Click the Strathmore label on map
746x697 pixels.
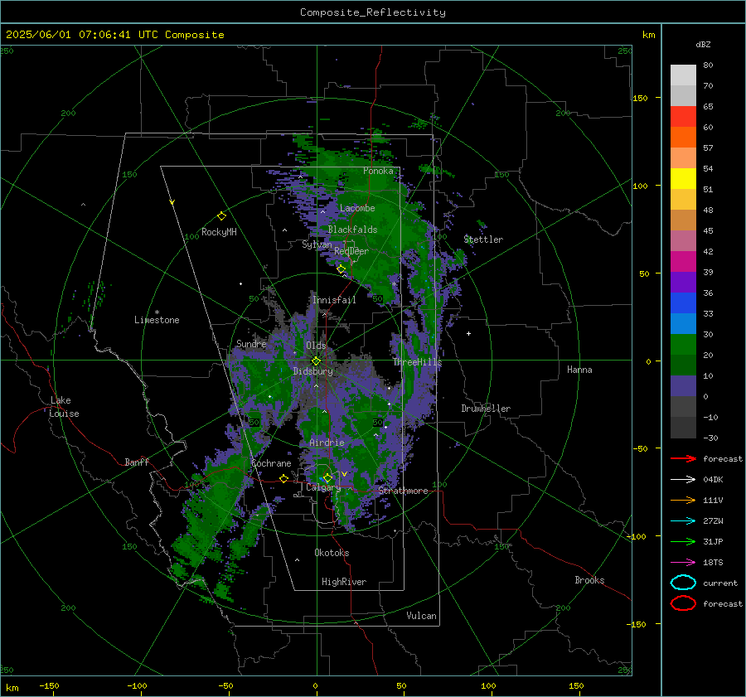[x=403, y=491]
